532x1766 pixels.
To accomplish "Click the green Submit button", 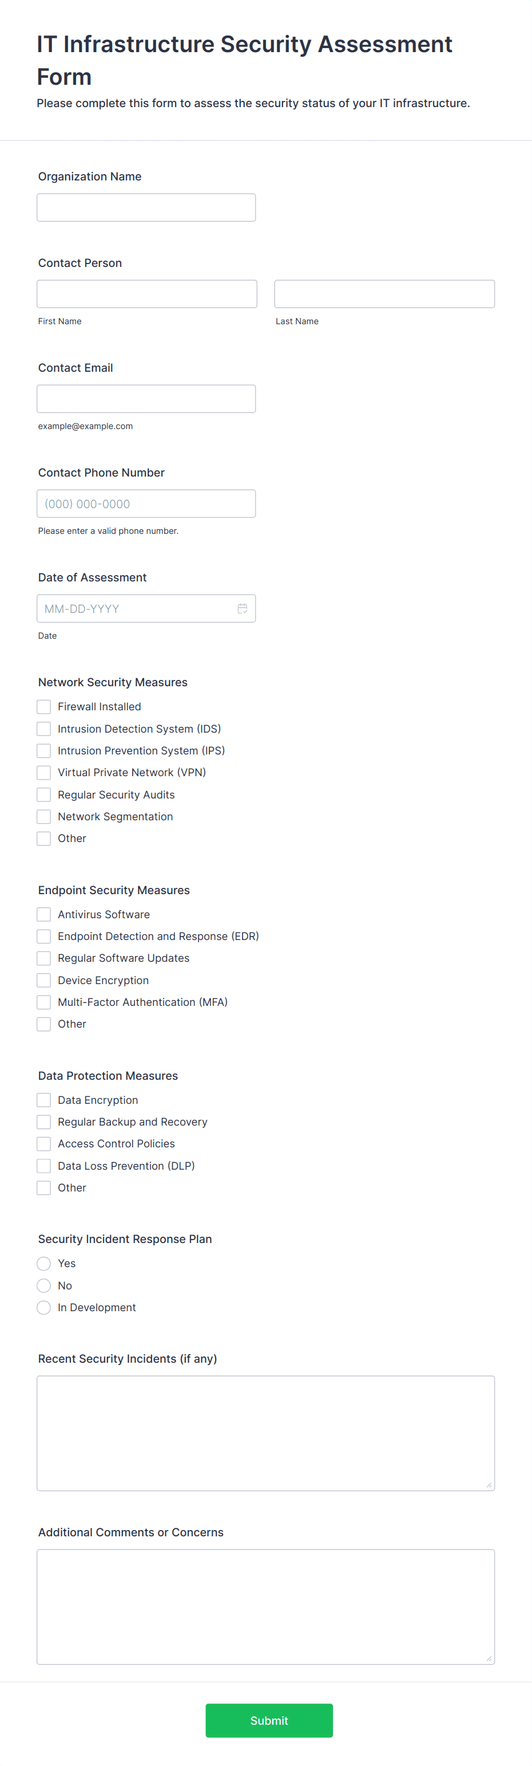I will 269,1720.
